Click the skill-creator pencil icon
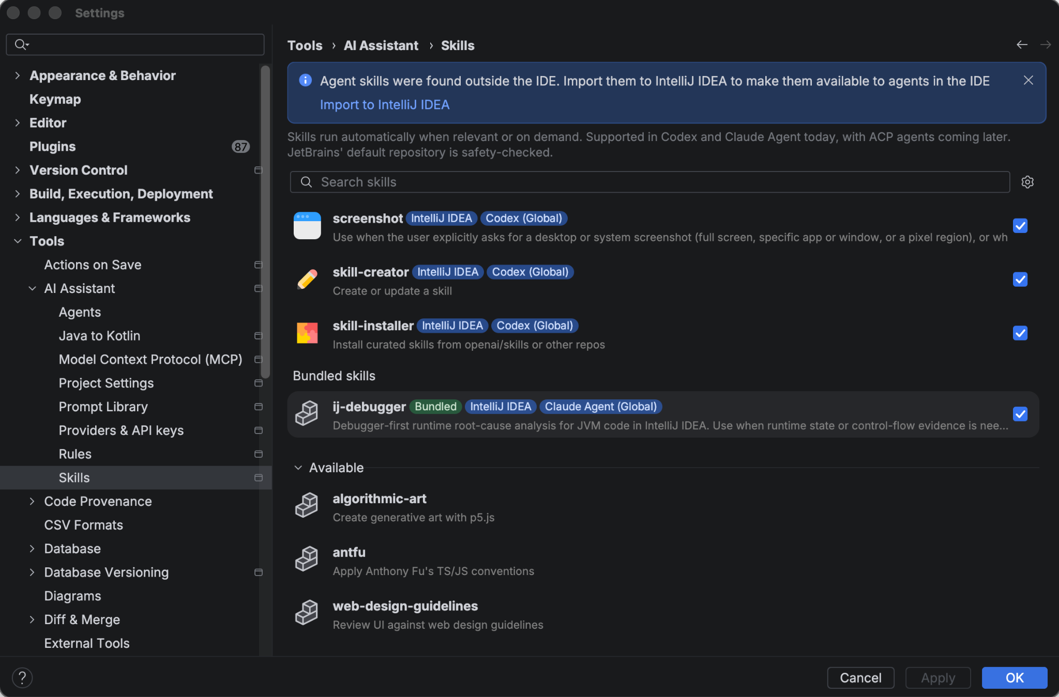The width and height of the screenshot is (1059, 697). (307, 280)
